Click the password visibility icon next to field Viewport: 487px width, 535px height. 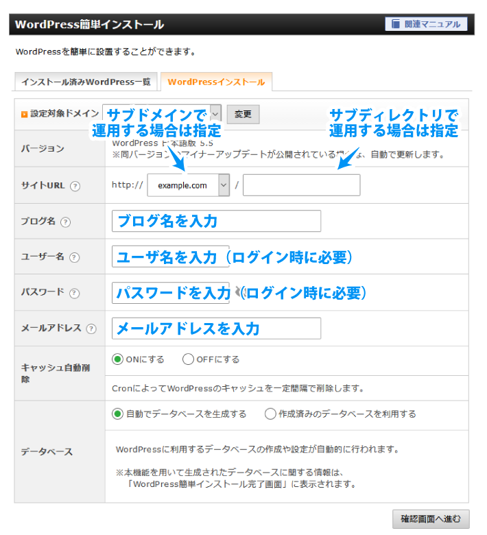[239, 292]
